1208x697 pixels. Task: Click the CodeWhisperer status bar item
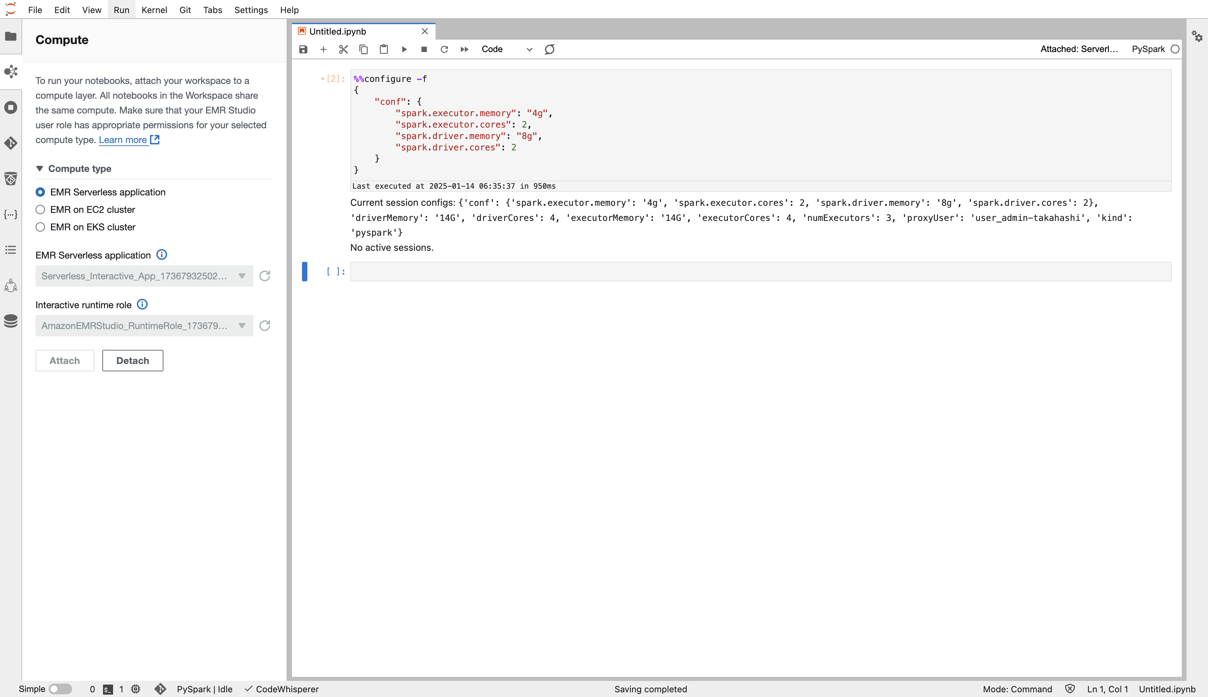tap(282, 689)
